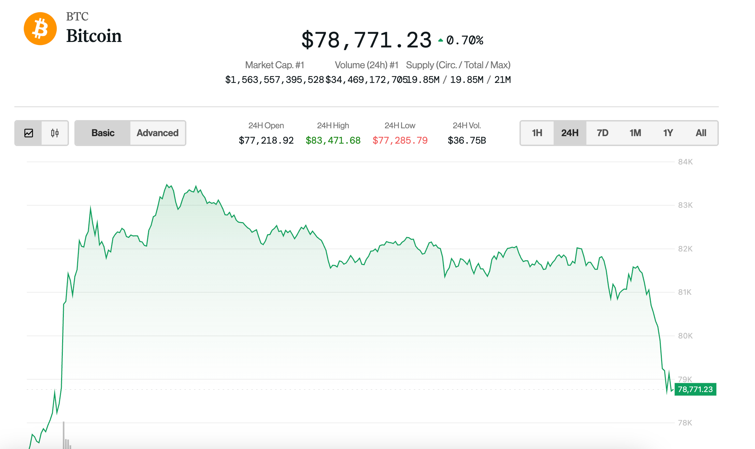Click the 24H Low value $77,285.79
Viewport: 755px width, 449px height.
pos(400,140)
